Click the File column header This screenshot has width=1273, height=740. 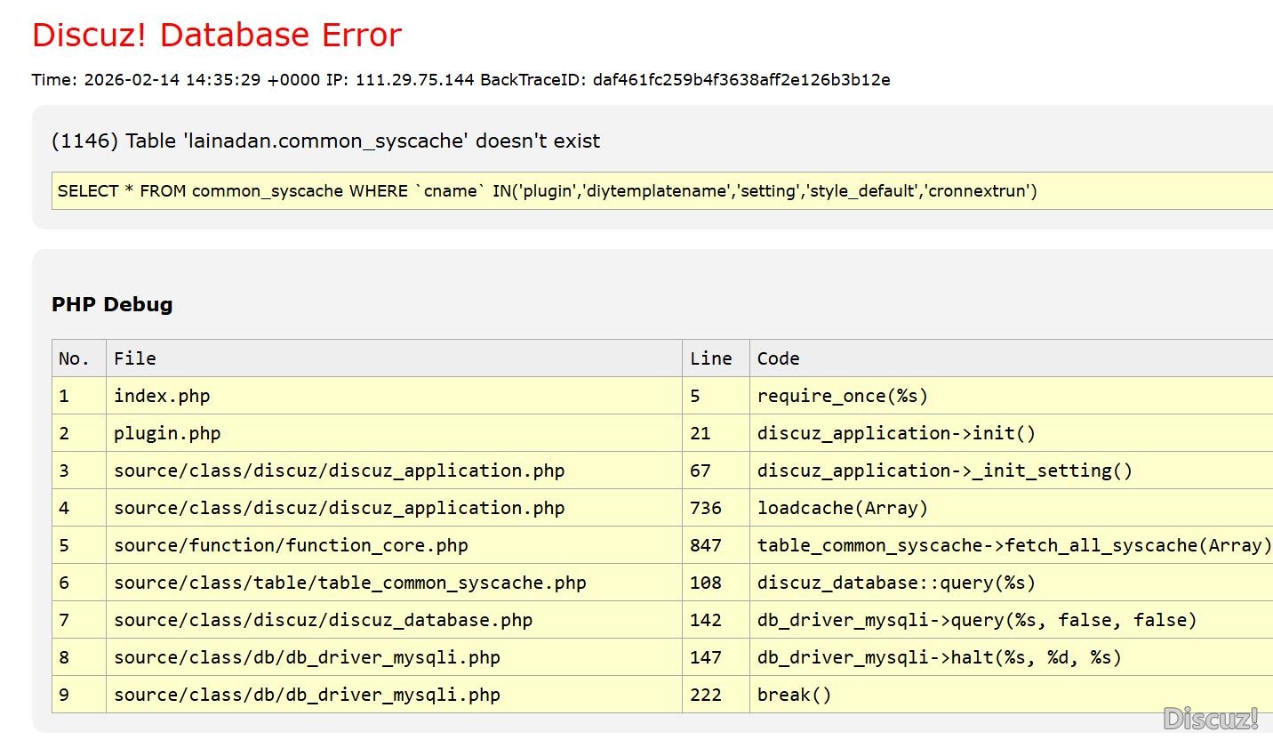134,358
